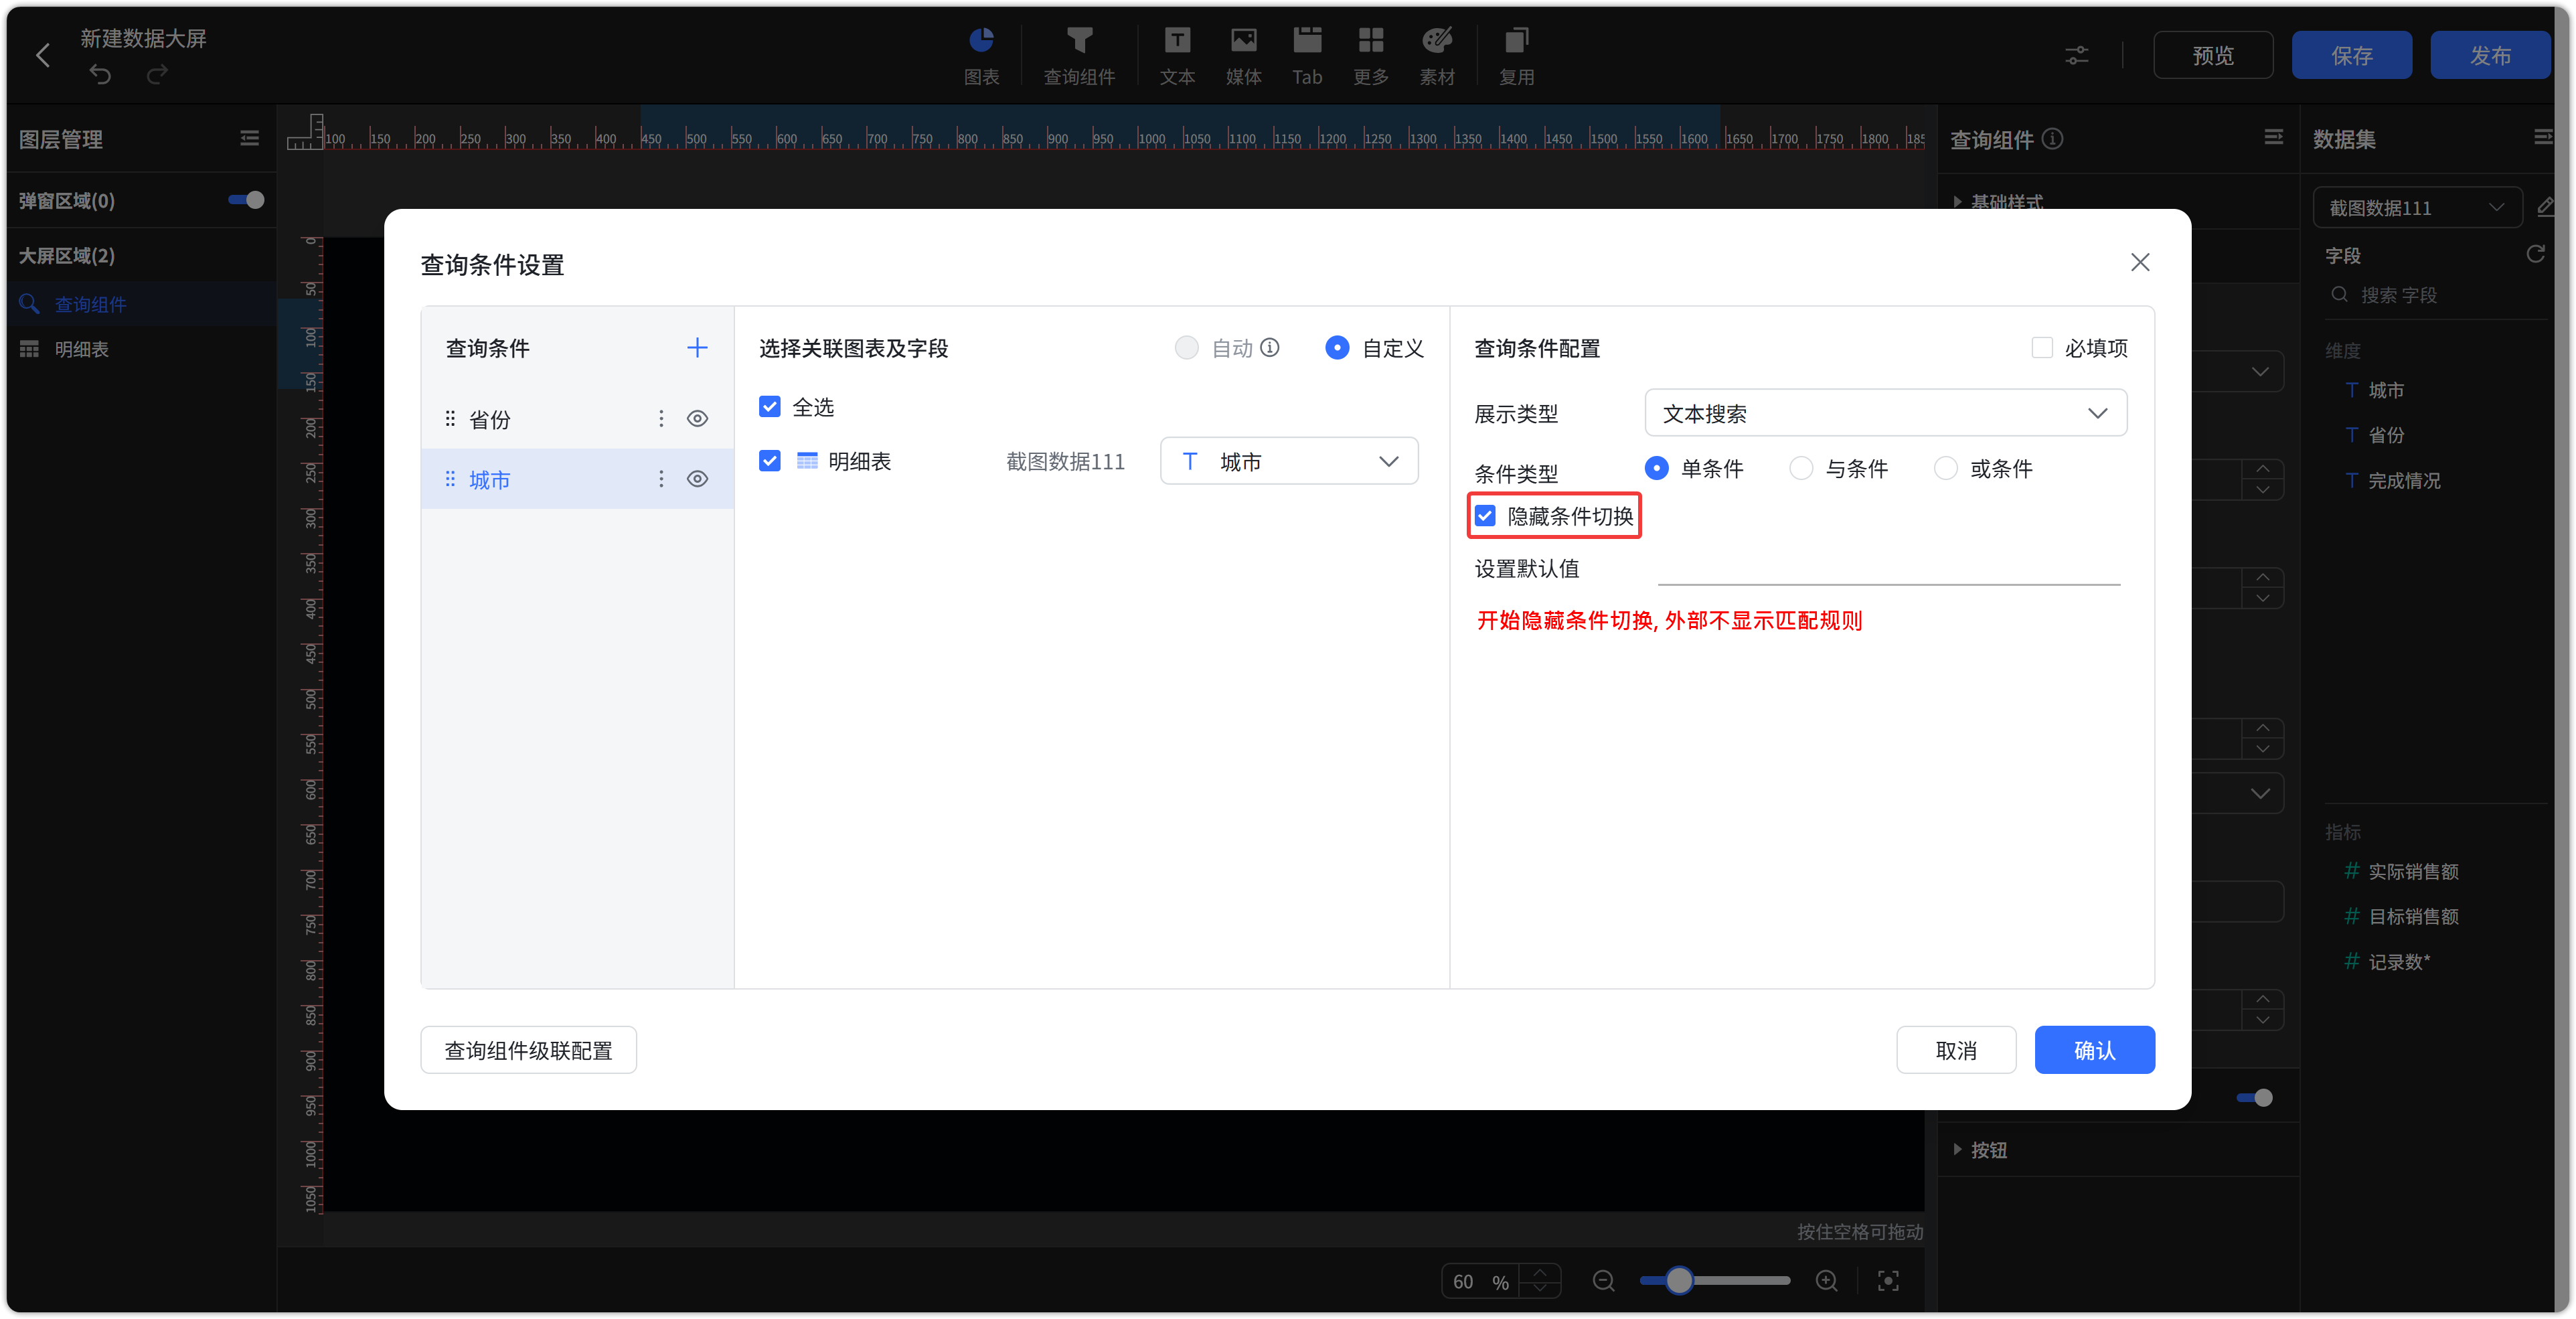Open the 媒体 media toolbar icon

point(1243,56)
